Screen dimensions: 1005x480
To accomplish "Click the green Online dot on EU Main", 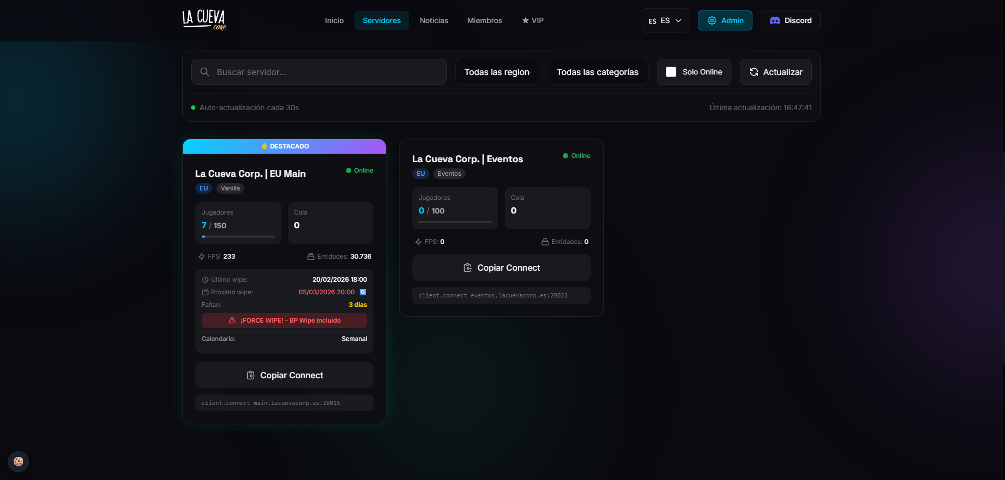I will 349,170.
